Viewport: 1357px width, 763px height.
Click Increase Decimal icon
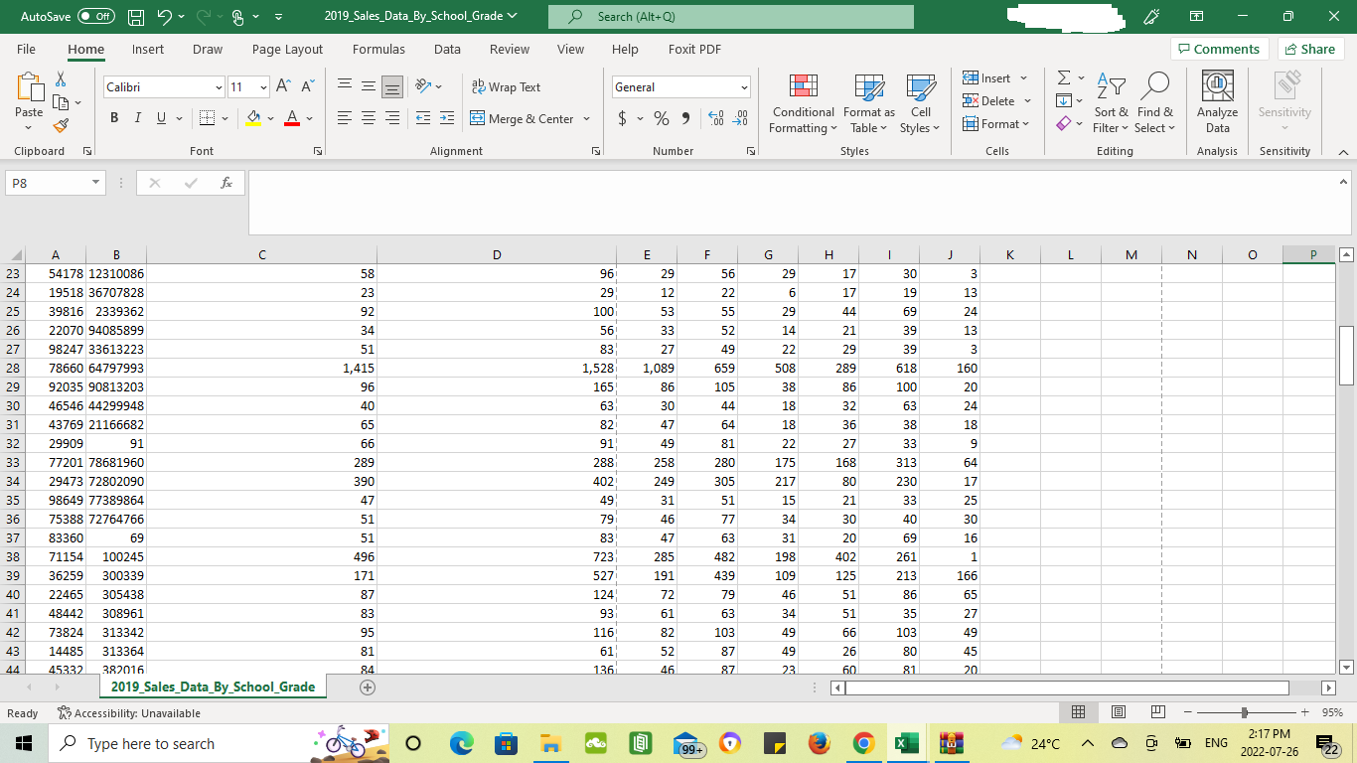pos(716,118)
